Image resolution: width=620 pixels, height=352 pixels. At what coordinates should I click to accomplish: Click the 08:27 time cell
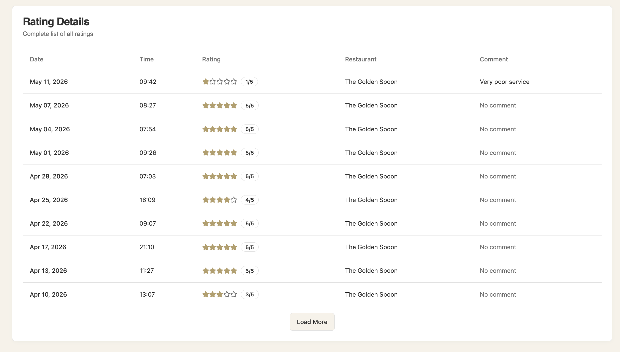148,105
